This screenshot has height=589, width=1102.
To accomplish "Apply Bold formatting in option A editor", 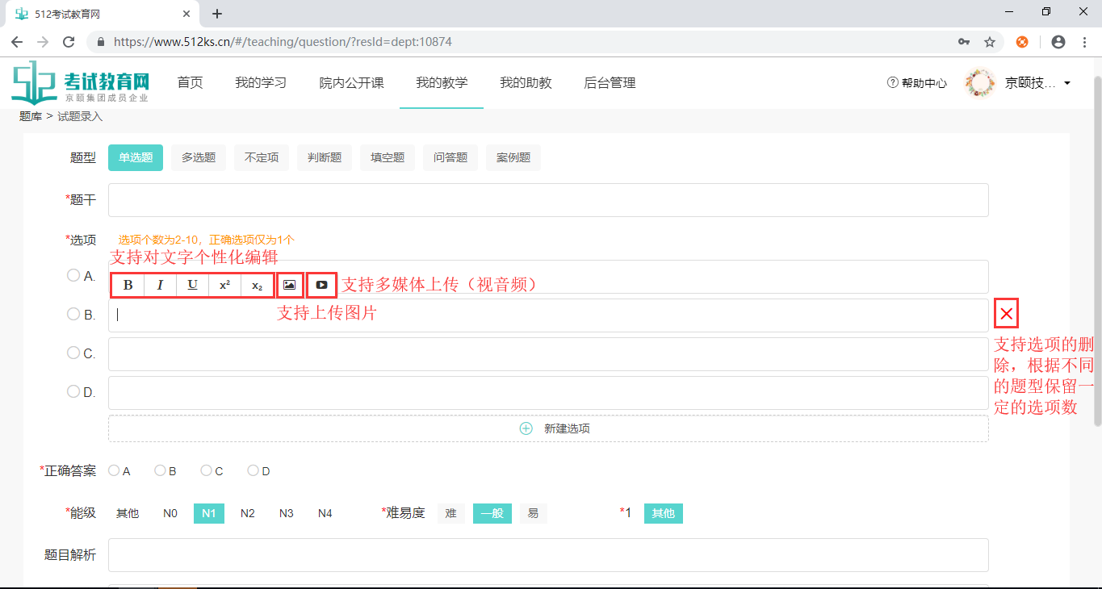I will pyautogui.click(x=127, y=284).
